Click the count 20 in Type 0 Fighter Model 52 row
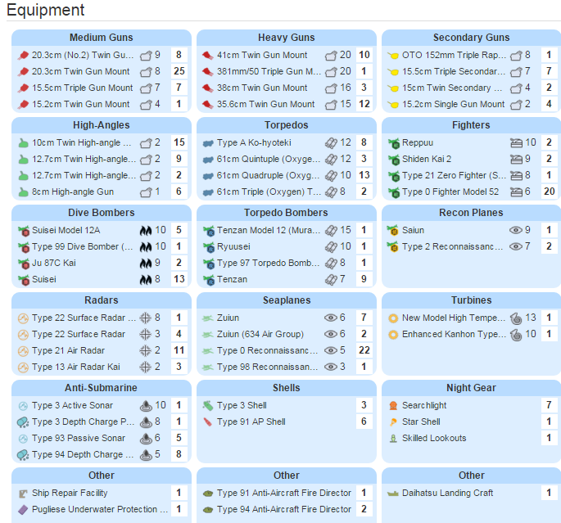Image resolution: width=561 pixels, height=523 pixels. [x=550, y=192]
